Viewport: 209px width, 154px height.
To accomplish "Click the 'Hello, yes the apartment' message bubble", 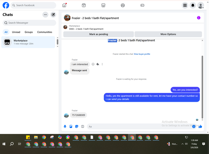I will point(152,98).
